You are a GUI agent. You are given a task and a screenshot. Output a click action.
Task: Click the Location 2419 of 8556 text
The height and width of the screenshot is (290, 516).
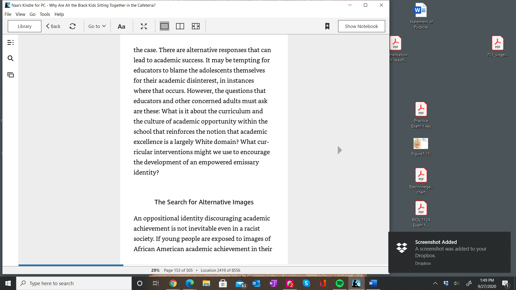click(x=220, y=270)
